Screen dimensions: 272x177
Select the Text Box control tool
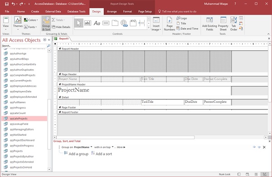click(87, 23)
